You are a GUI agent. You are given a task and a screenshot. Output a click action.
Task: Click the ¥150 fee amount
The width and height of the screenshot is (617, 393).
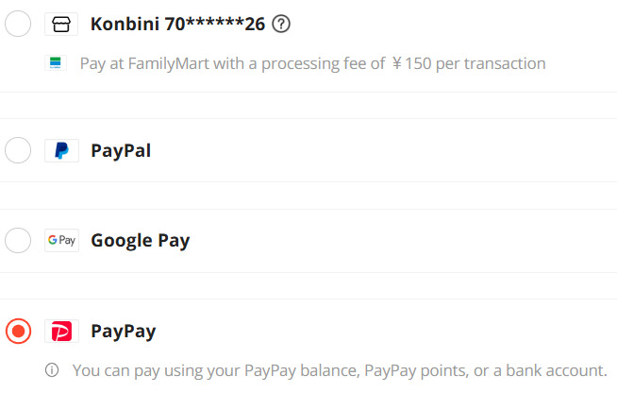[415, 64]
